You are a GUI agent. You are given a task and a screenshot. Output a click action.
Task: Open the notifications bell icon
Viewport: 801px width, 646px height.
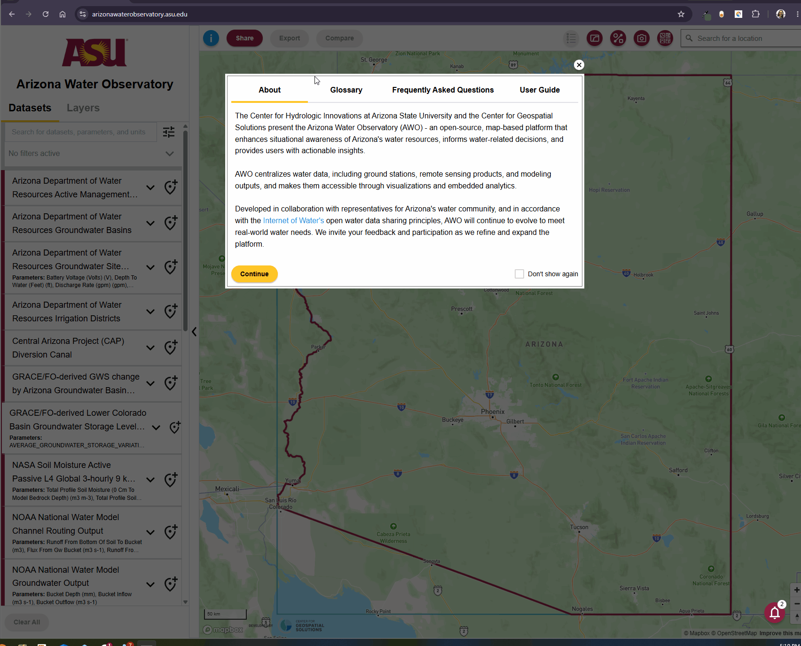coord(775,613)
